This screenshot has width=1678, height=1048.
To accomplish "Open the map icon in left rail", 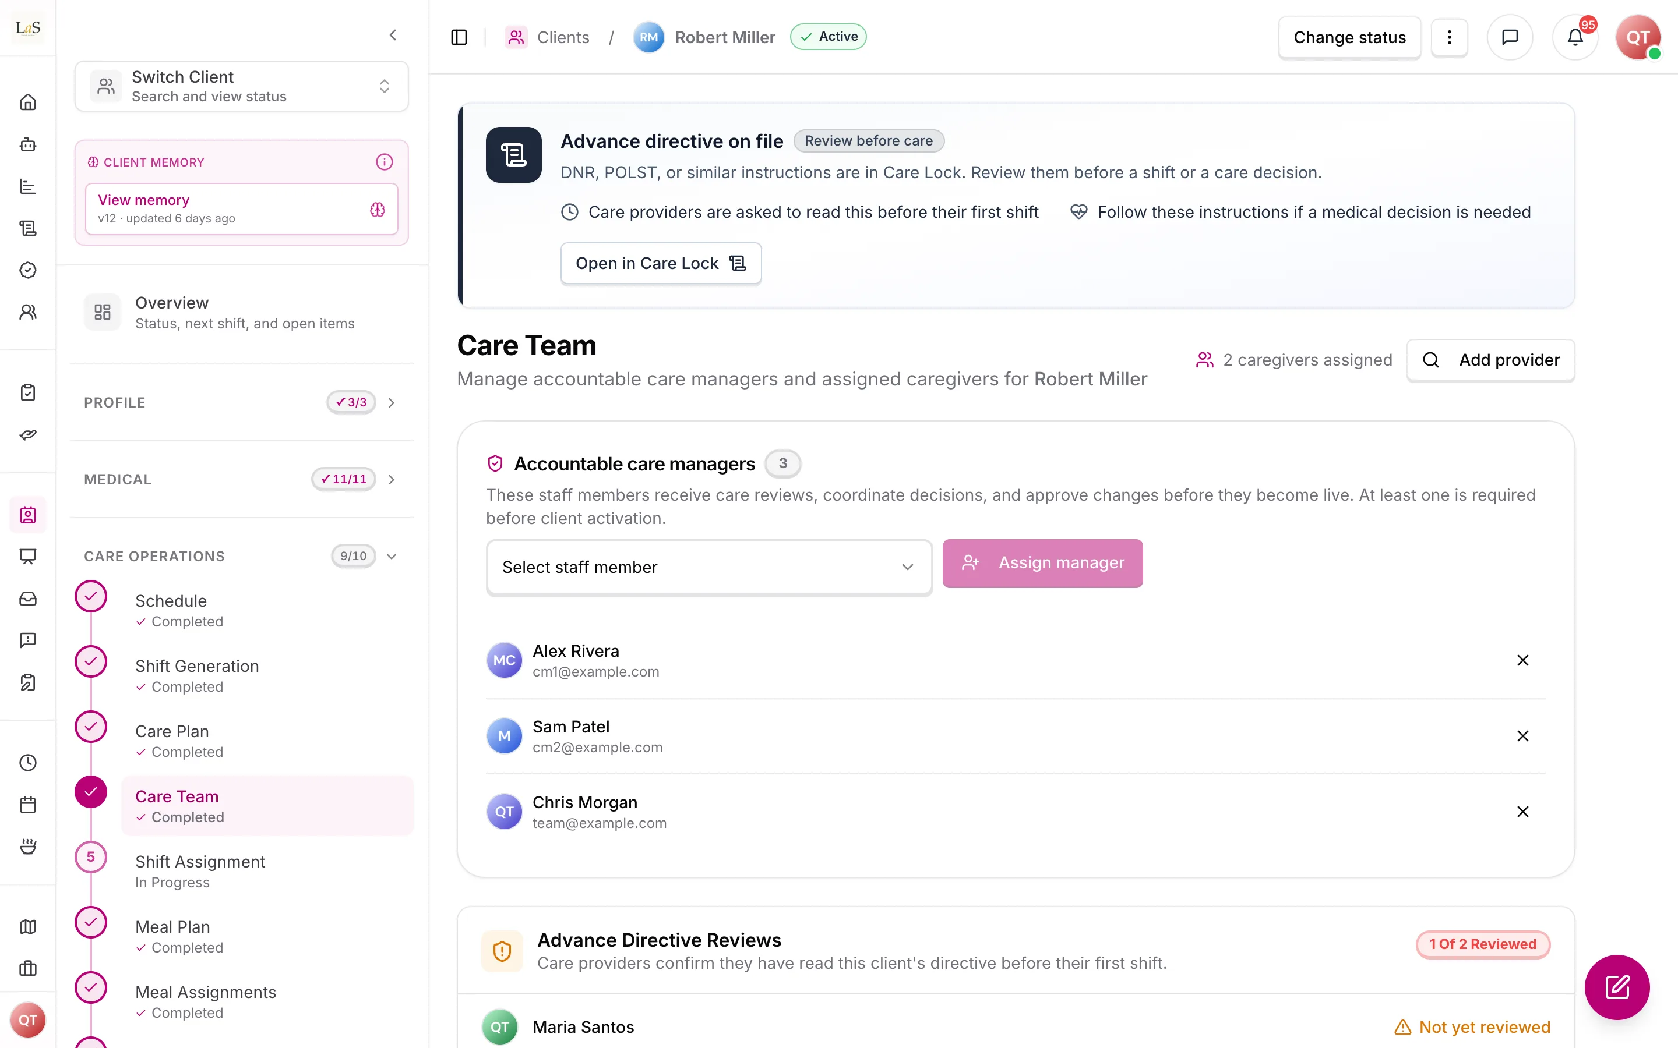I will tap(28, 927).
